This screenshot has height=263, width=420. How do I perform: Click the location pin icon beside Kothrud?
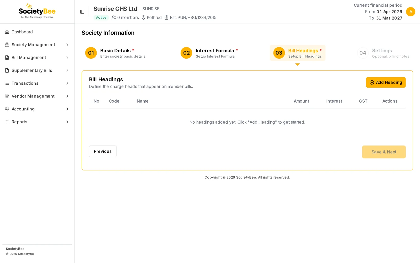click(x=144, y=18)
